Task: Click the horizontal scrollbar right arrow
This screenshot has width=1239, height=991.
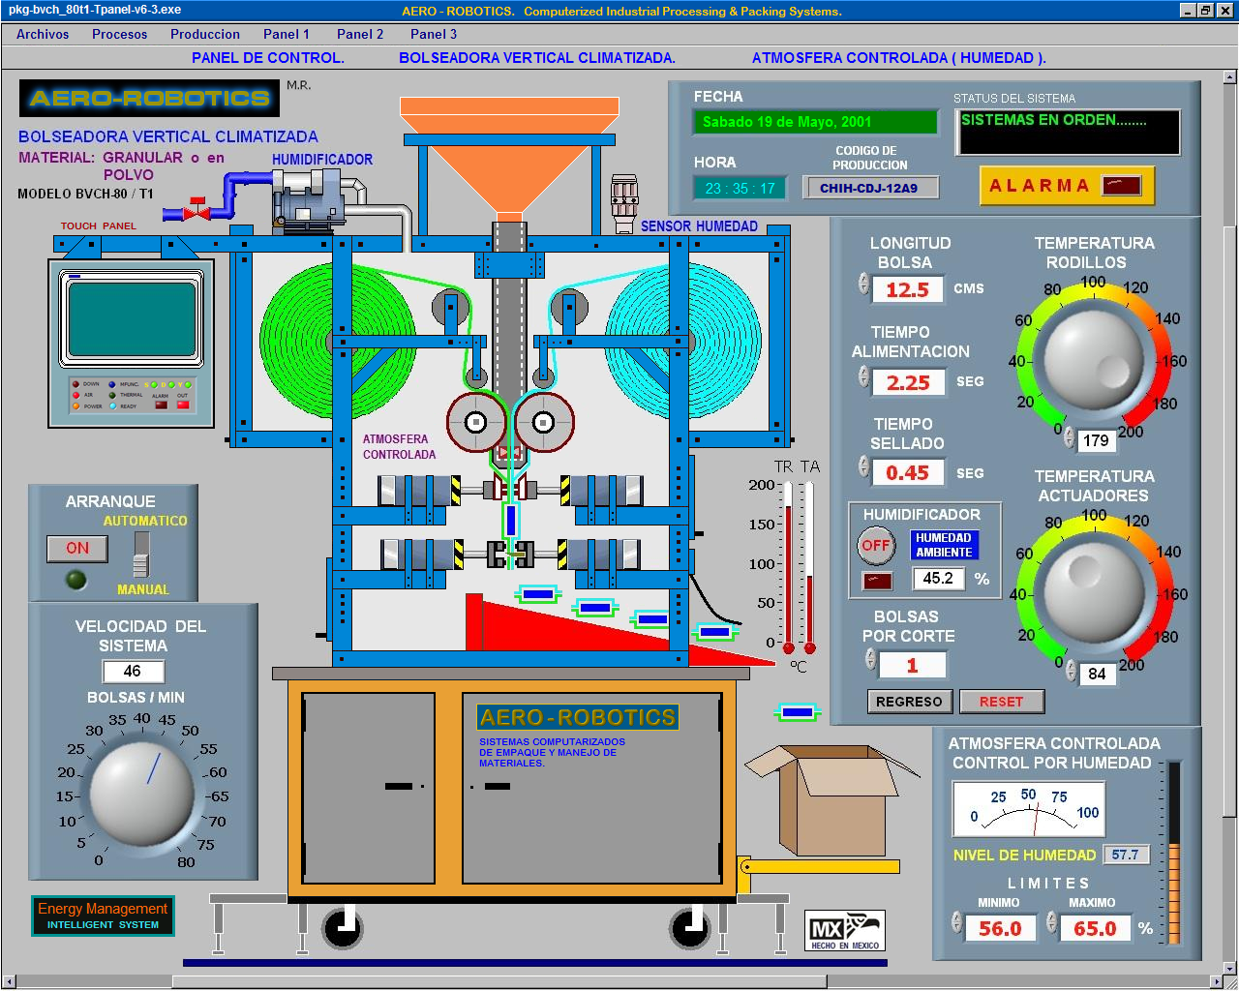Action: tap(1216, 981)
